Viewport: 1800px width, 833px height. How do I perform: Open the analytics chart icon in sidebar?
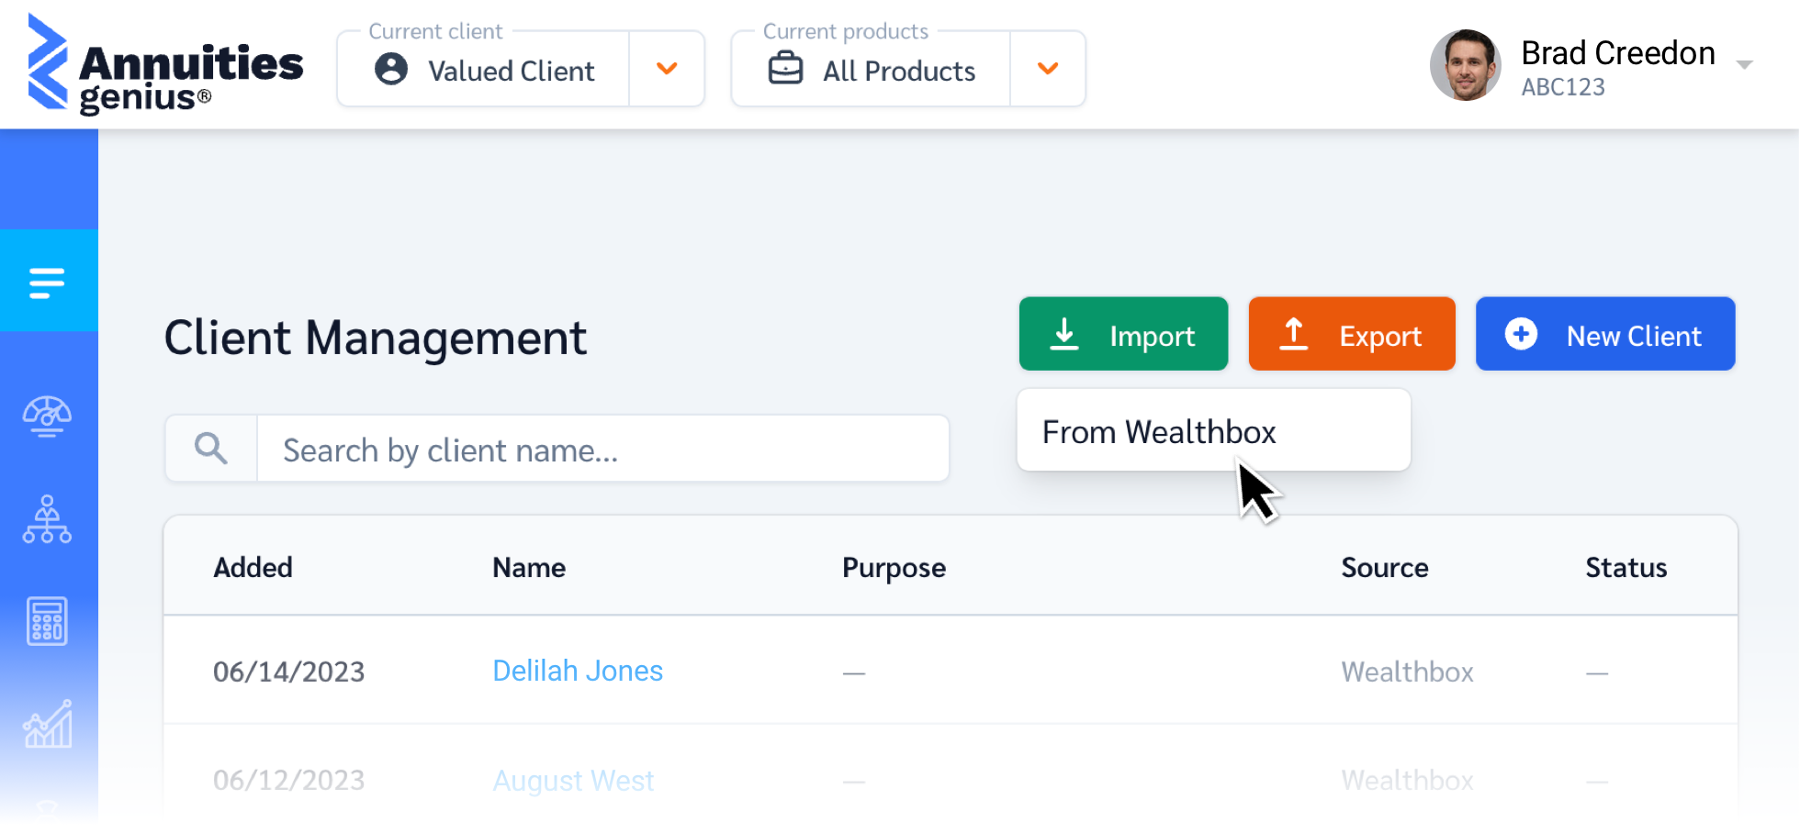coord(48,725)
